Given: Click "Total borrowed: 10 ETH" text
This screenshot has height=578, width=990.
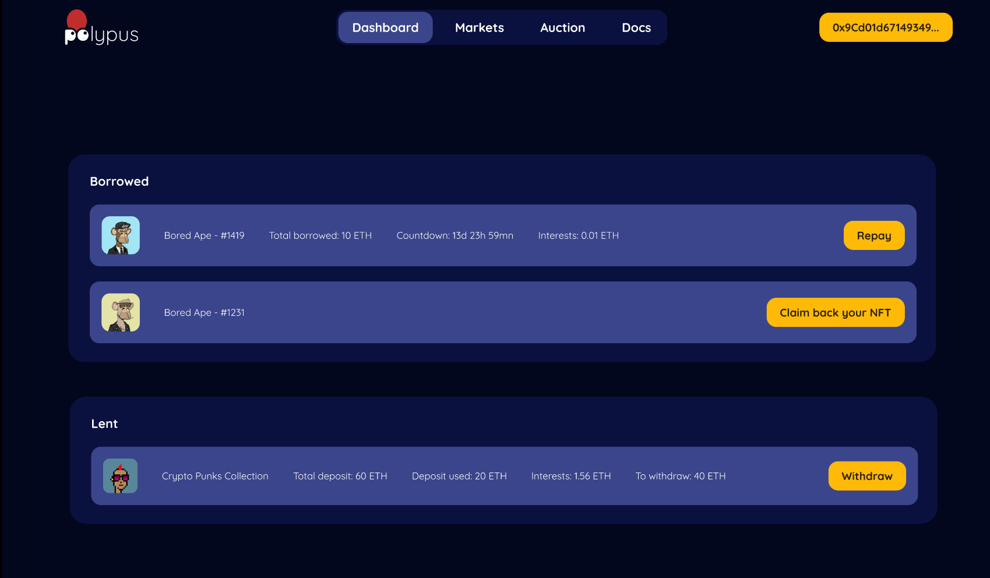Looking at the screenshot, I should pyautogui.click(x=320, y=235).
